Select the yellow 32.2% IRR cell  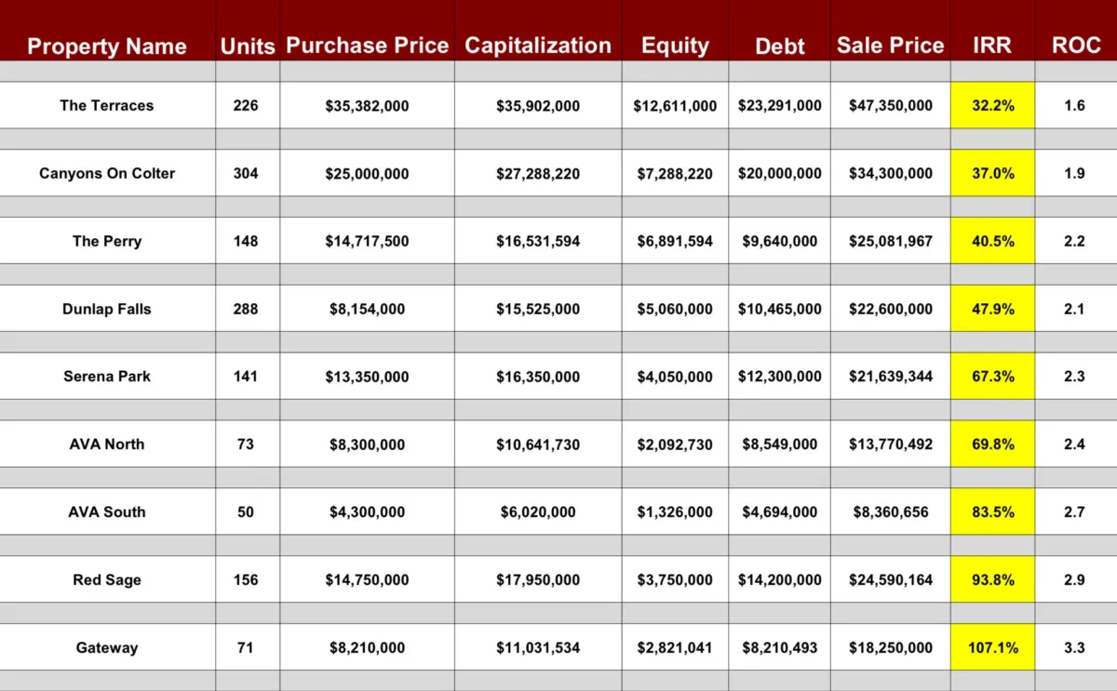(x=992, y=105)
